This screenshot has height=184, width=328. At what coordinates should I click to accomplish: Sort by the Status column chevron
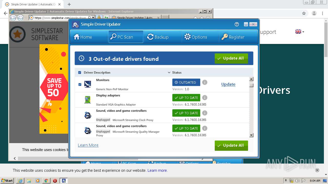click(x=169, y=73)
